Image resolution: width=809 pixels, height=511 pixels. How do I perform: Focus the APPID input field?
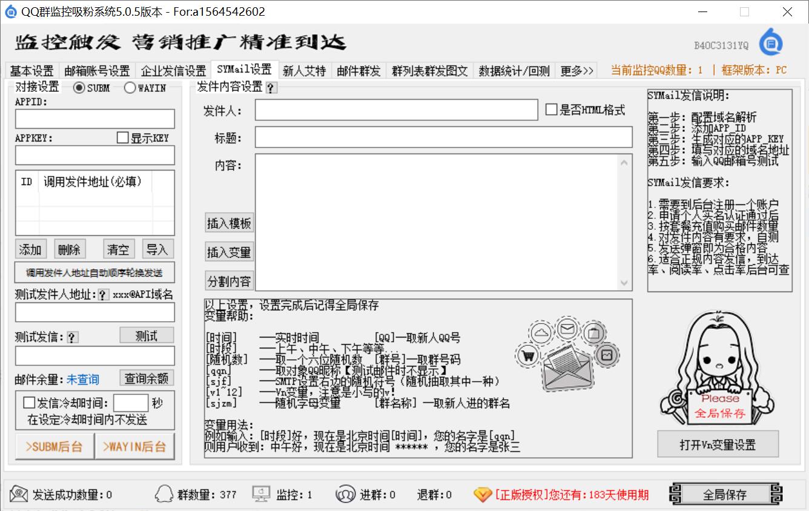[95, 119]
